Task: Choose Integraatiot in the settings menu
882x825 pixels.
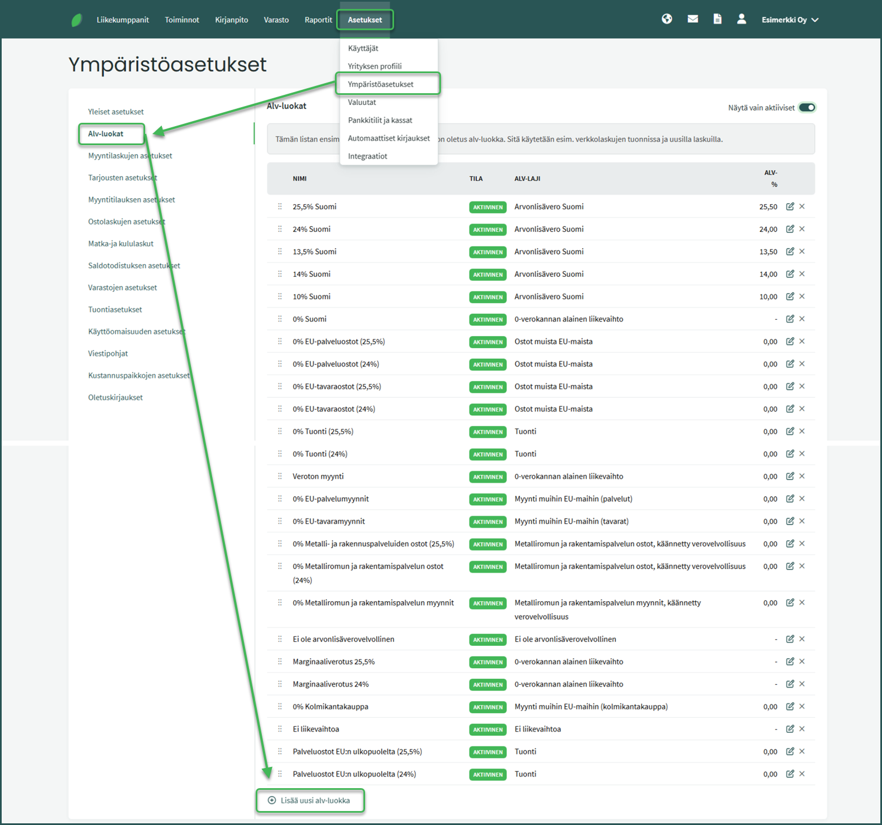Action: click(x=367, y=156)
